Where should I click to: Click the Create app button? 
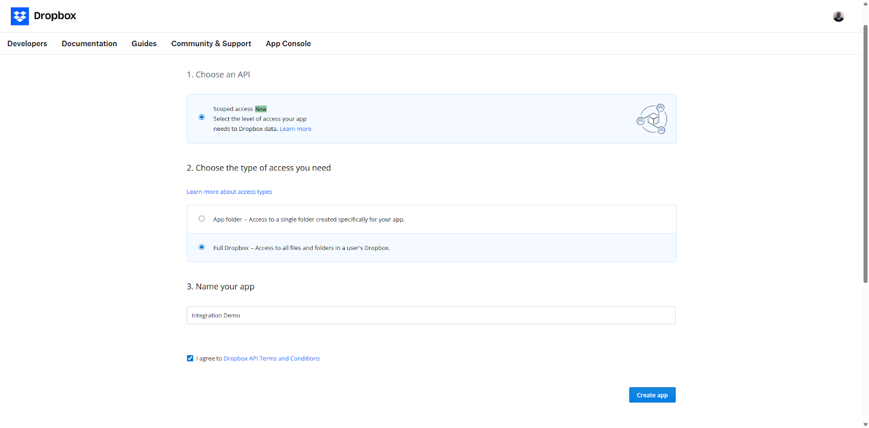click(652, 395)
